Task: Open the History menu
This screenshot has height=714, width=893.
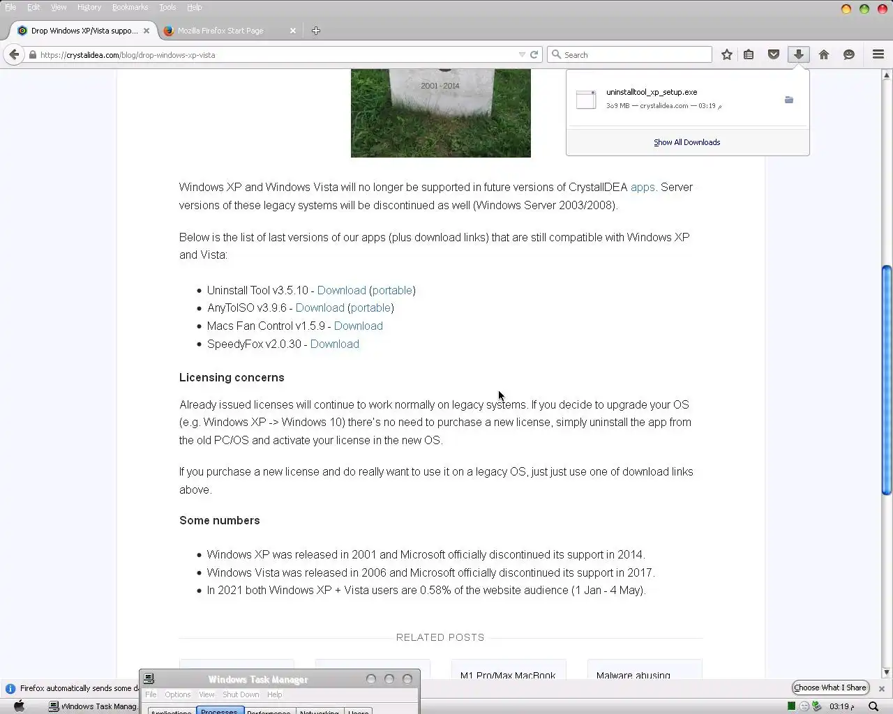Action: point(89,7)
